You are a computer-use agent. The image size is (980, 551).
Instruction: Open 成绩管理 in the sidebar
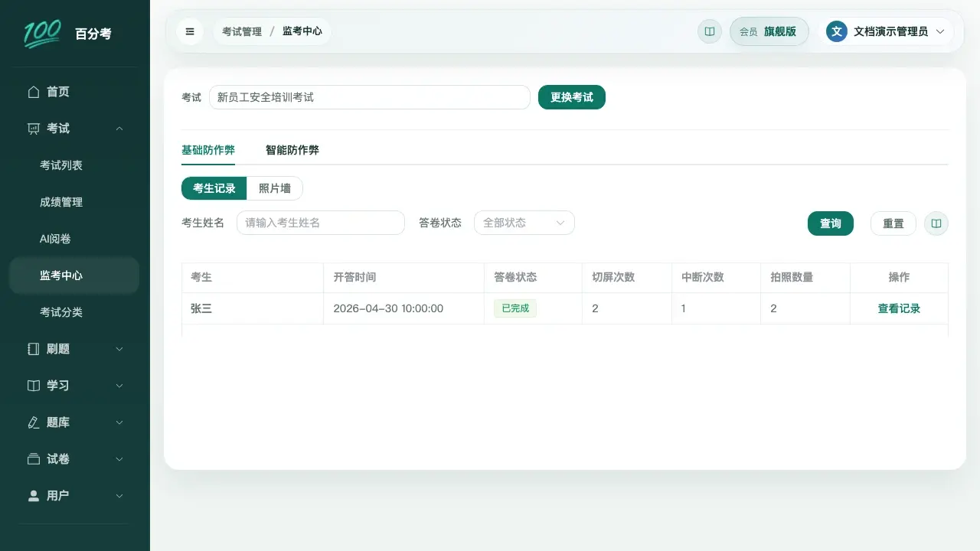pyautogui.click(x=74, y=202)
